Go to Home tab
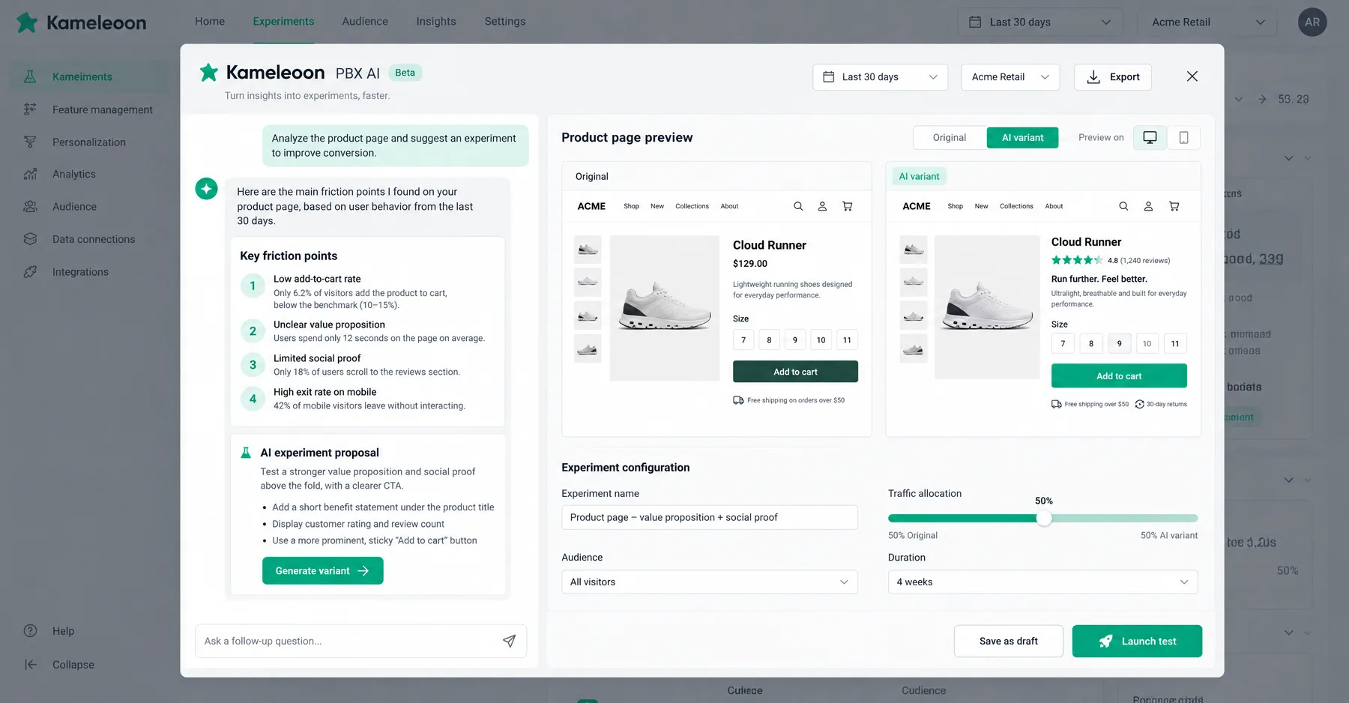This screenshot has width=1349, height=703. pyautogui.click(x=210, y=21)
